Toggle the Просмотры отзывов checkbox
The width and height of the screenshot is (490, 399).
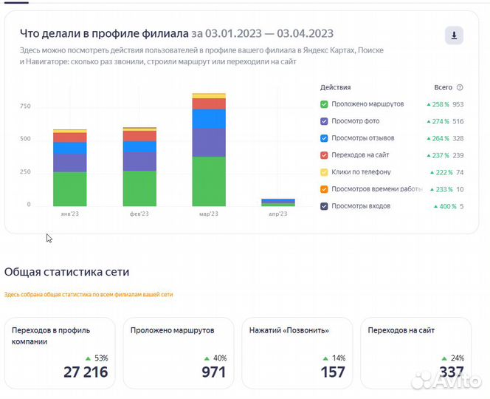324,138
